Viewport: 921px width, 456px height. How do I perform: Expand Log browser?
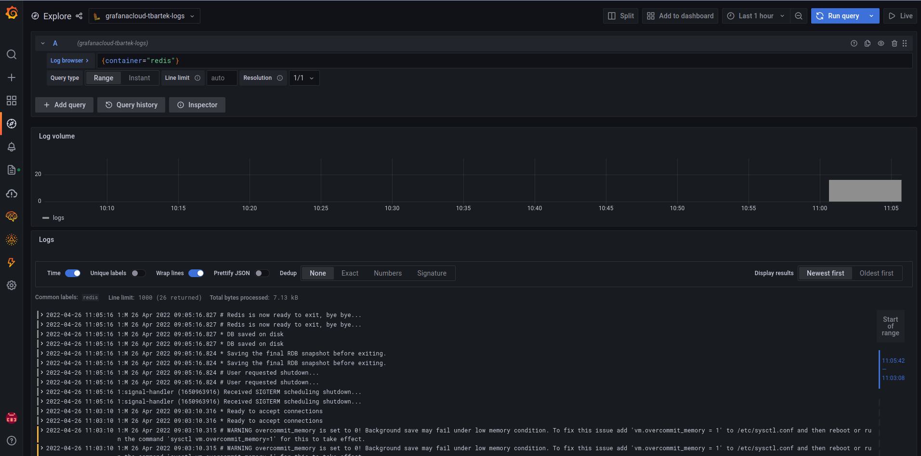click(70, 61)
